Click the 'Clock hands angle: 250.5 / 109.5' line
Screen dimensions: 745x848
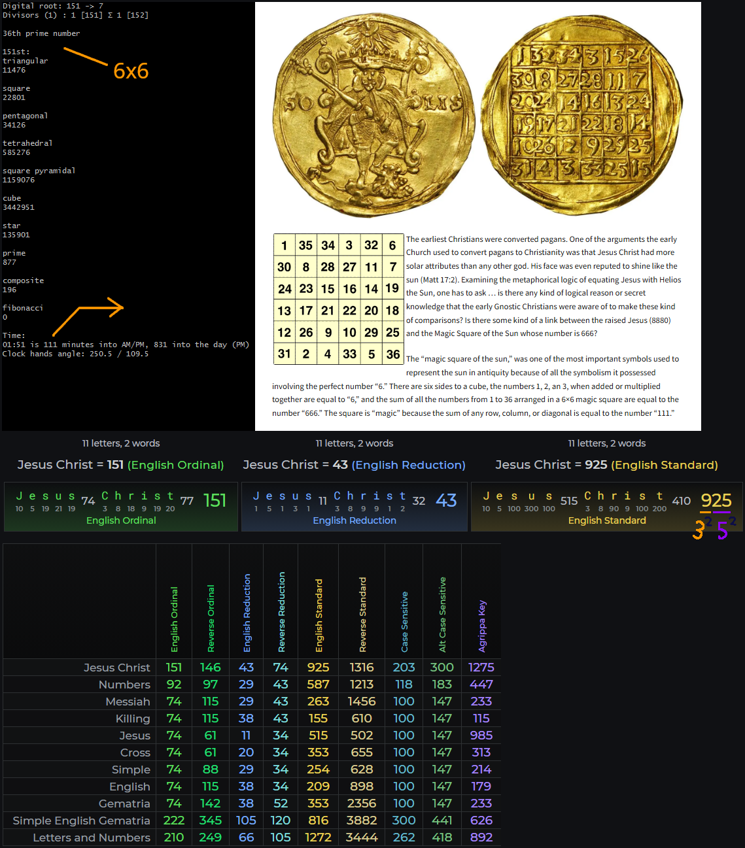[x=75, y=354]
